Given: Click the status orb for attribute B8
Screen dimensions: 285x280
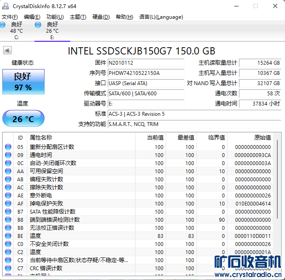Looking at the screenshot, I should [8, 220].
